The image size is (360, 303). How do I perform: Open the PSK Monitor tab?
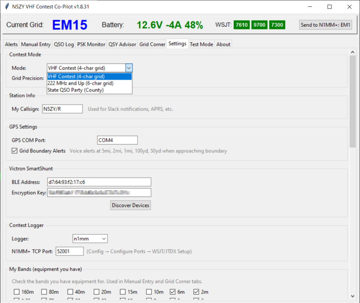pyautogui.click(x=91, y=44)
